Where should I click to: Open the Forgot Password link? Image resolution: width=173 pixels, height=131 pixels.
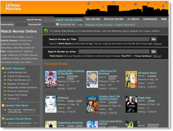(x=124, y=24)
